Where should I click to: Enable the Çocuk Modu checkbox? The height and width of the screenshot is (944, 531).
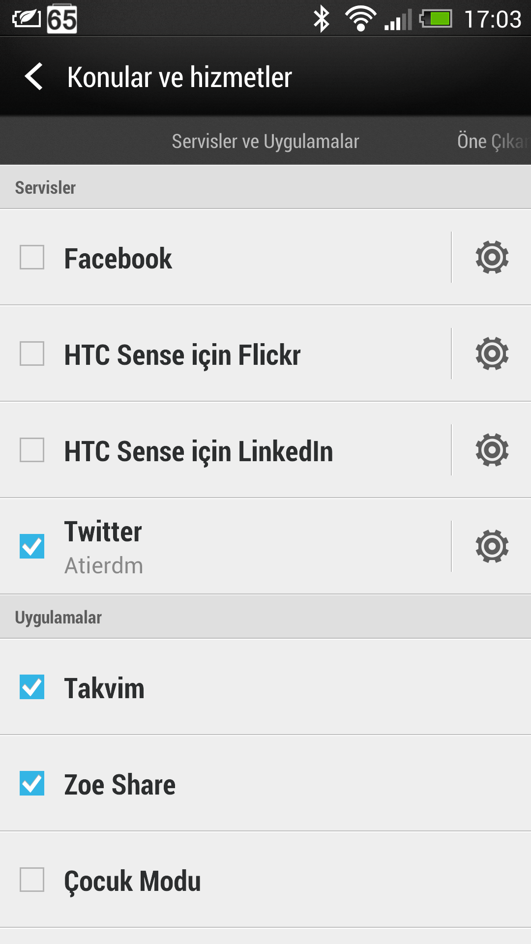[x=32, y=880]
